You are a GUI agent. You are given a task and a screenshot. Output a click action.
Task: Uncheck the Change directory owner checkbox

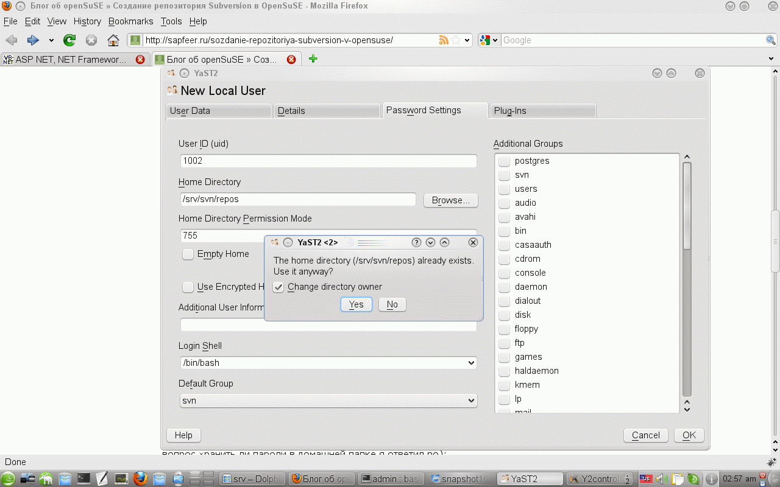[278, 287]
